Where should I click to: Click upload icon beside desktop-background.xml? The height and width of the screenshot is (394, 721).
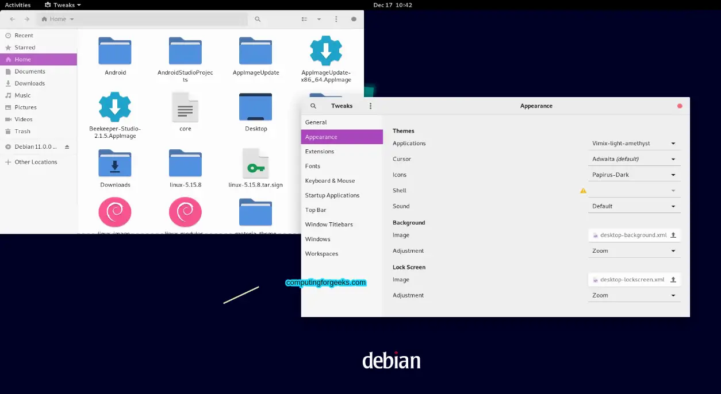(x=673, y=235)
